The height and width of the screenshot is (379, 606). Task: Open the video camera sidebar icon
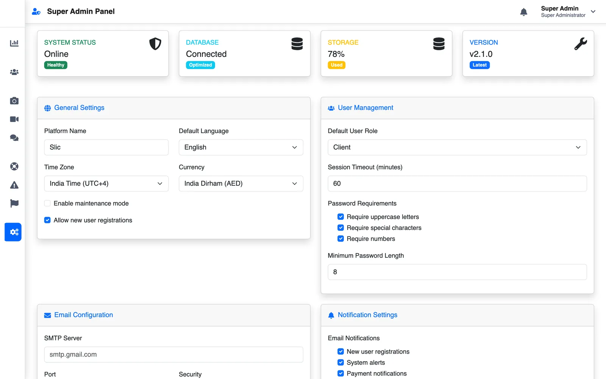coord(14,119)
